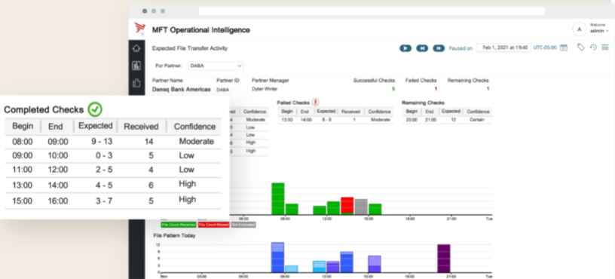Screen dimensions: 615x279
Task: Click the 'File Count Received' green legend swatch
Action: click(179, 225)
